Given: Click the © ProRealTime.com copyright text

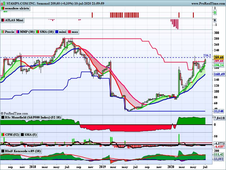Looking at the screenshot, I should (x=14, y=114).
